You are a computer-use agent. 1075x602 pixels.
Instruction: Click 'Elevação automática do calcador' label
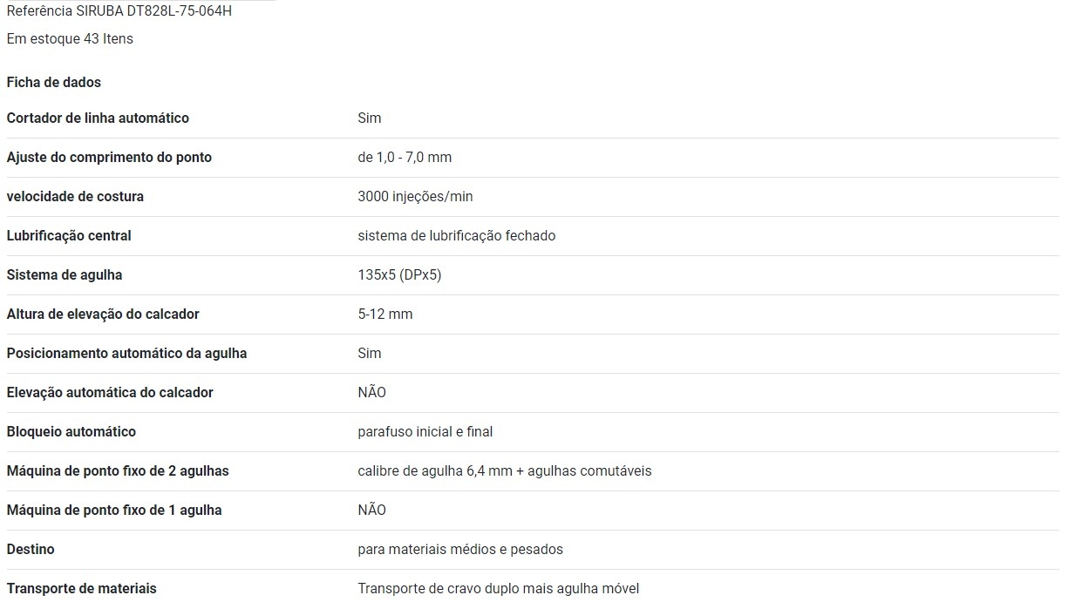point(110,393)
